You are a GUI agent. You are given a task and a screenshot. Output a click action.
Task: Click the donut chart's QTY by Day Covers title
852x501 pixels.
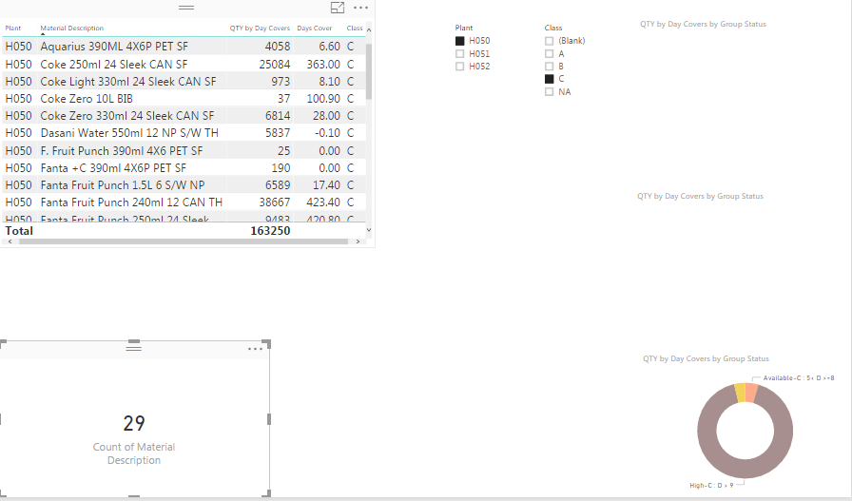[706, 358]
